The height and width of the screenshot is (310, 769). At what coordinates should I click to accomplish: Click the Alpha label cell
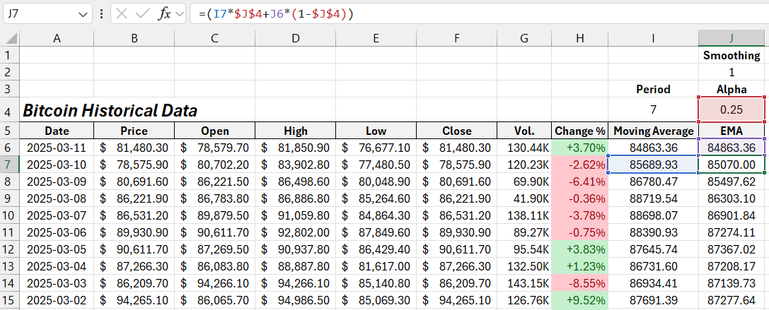[x=732, y=89]
